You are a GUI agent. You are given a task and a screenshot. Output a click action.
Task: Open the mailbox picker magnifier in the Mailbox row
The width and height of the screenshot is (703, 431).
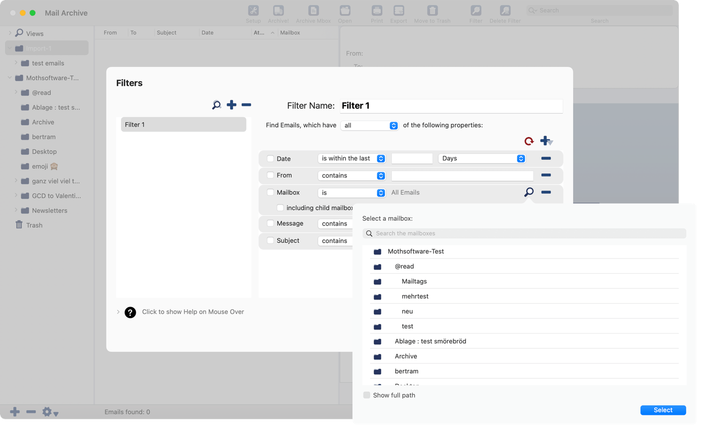pos(529,192)
